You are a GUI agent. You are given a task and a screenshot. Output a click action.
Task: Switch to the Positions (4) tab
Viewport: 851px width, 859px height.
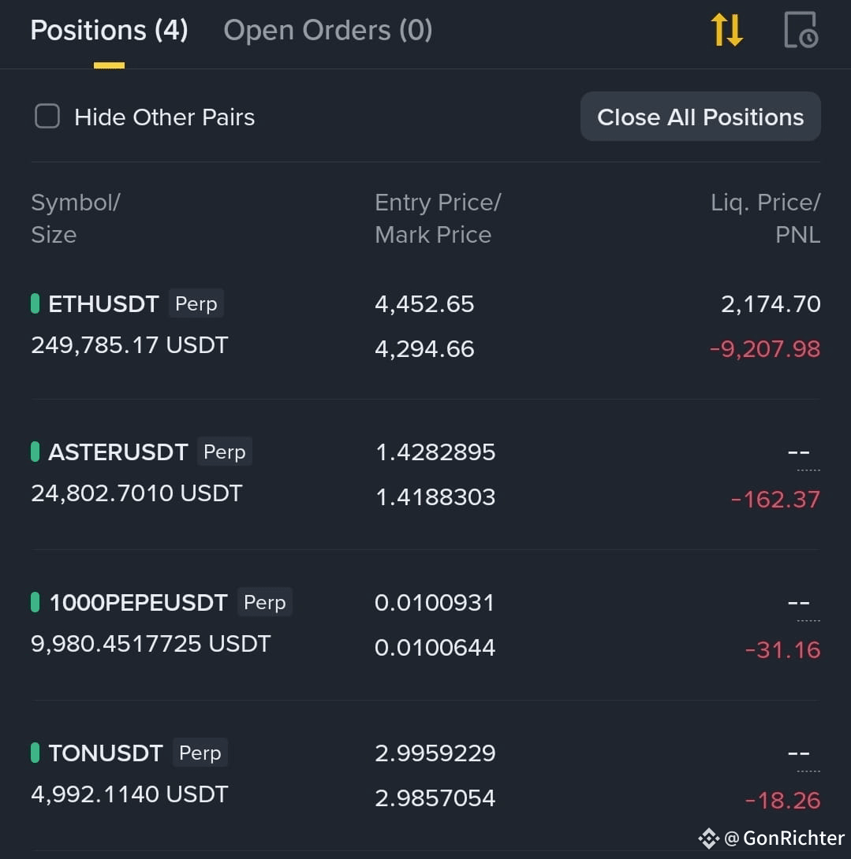(x=109, y=30)
